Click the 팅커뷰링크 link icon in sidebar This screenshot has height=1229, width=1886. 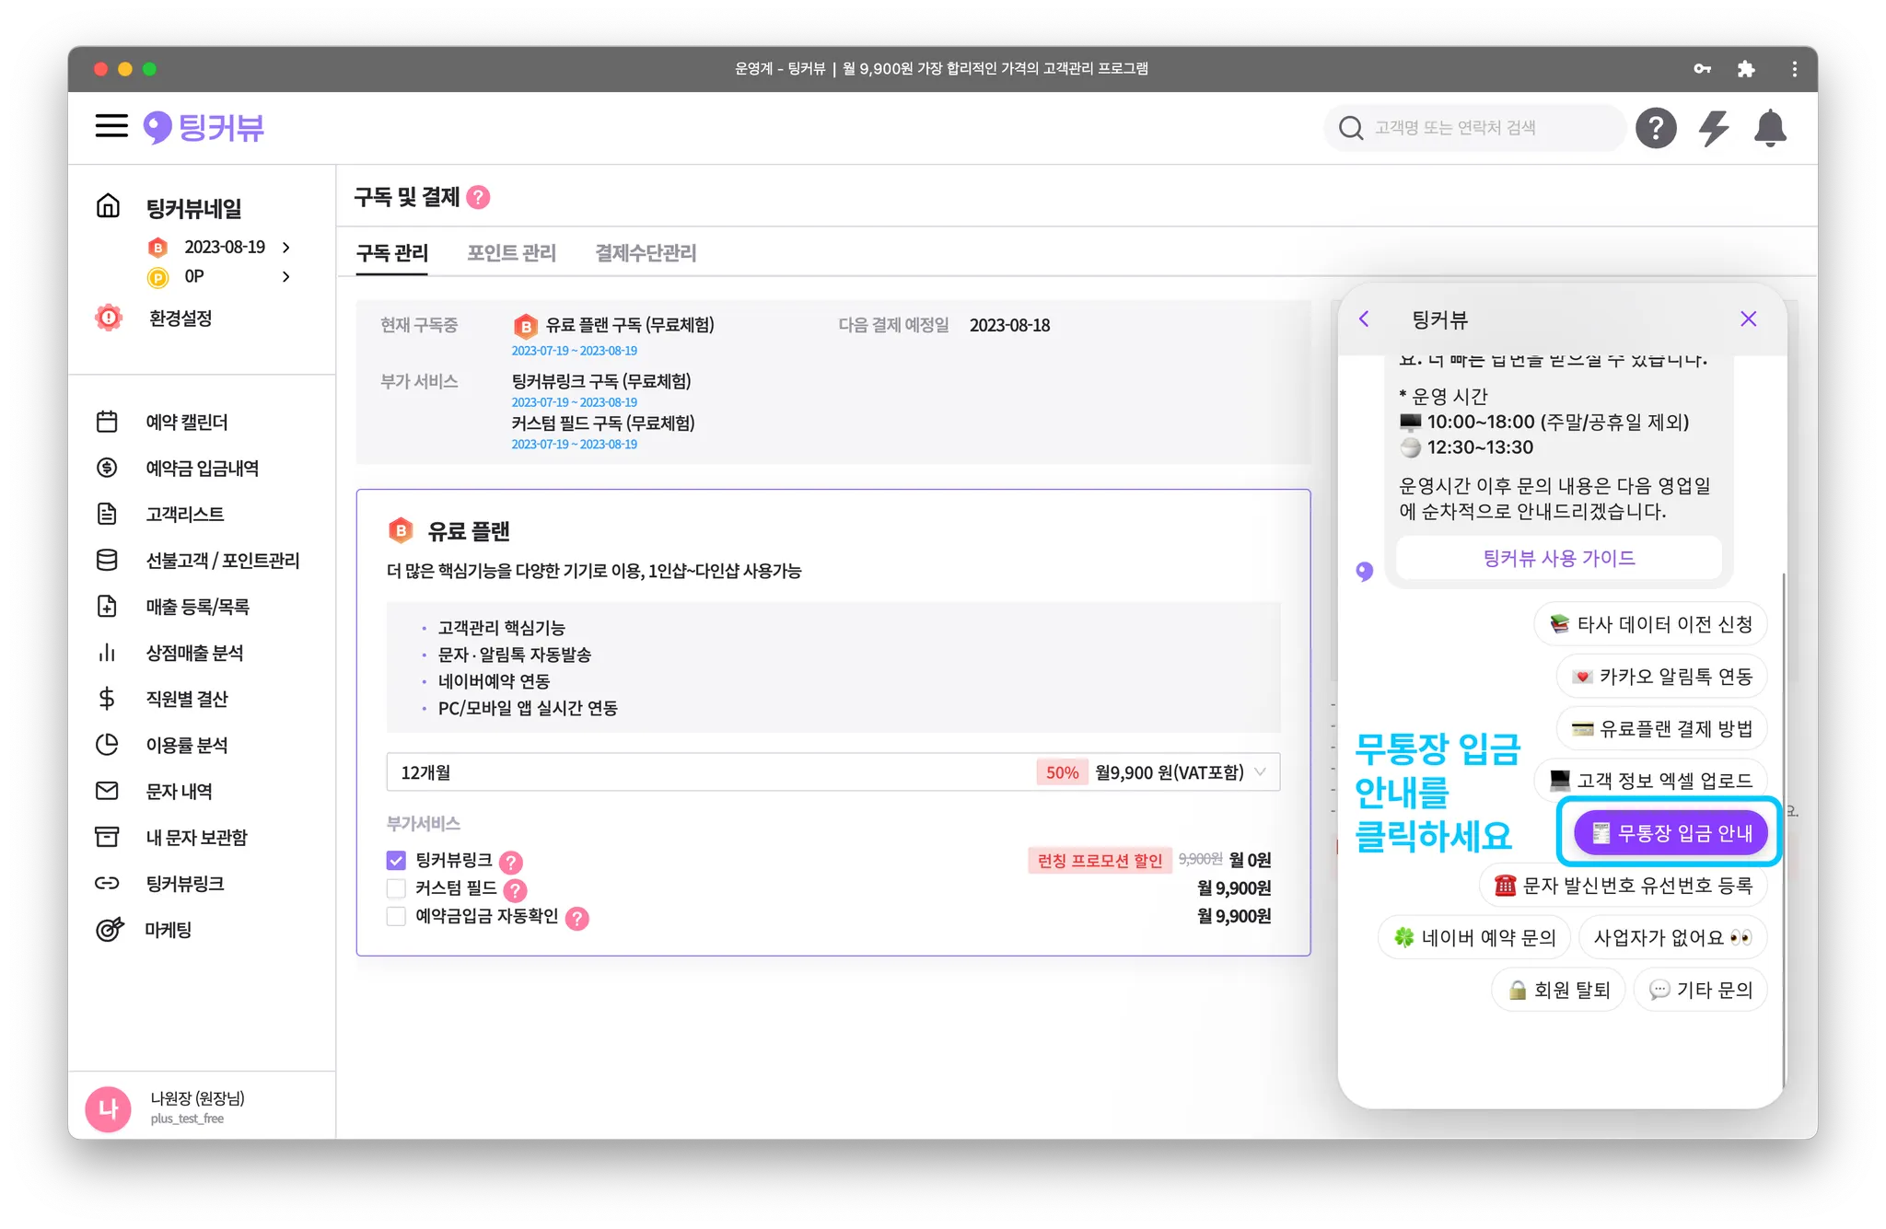tap(107, 884)
